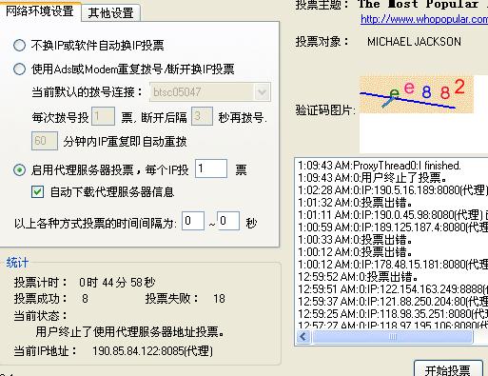Select log line 1:09:43 AM 用户终止了投票

[373, 178]
